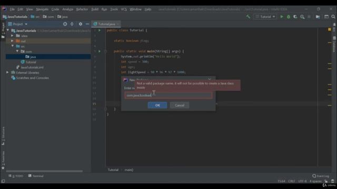
Task: Open the Tutorial run configuration dropdown
Action: [x=265, y=17]
